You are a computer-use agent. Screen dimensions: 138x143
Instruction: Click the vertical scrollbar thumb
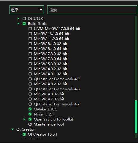click(136, 117)
